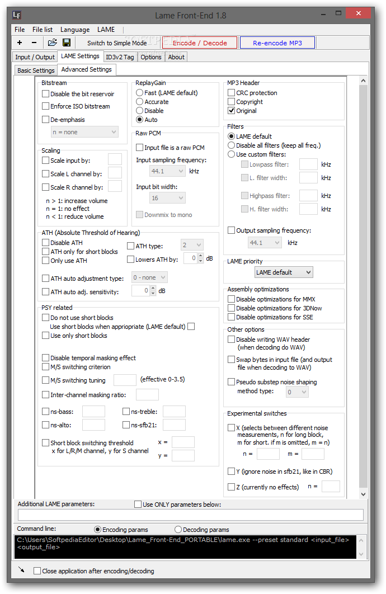Click the settings panel scroll down arrow
The width and height of the screenshot is (386, 594).
(x=363, y=494)
